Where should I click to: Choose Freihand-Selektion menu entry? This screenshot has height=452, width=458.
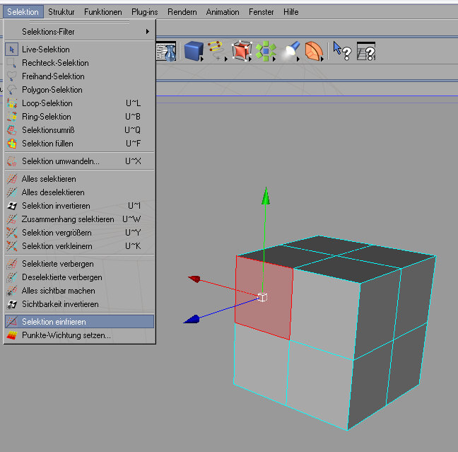(79, 76)
